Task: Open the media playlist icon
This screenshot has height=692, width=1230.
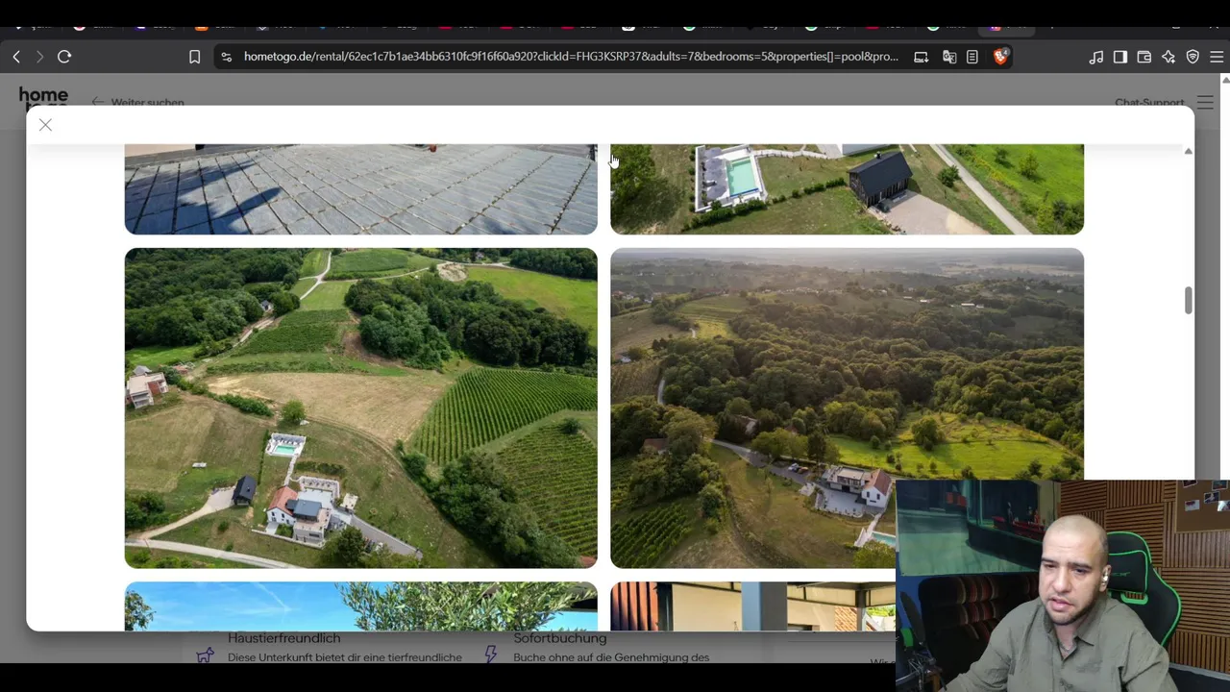Action: [x=1096, y=58]
